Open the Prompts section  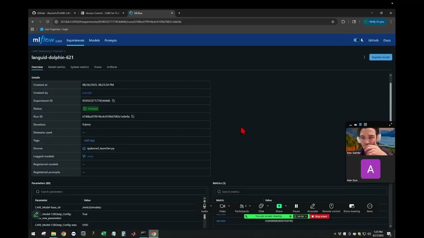pos(111,40)
